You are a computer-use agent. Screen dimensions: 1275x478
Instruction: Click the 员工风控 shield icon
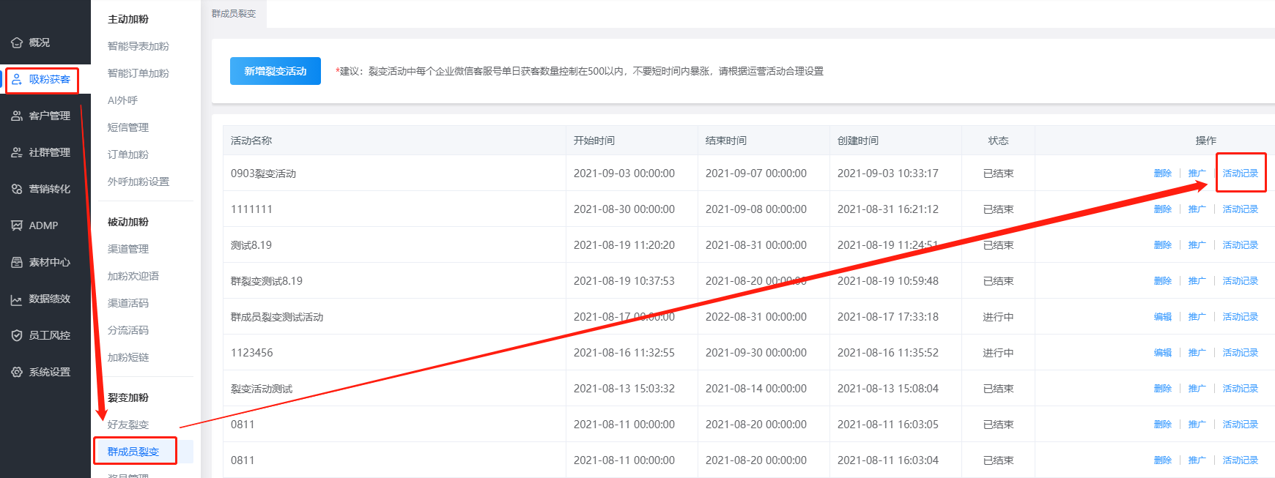[17, 335]
